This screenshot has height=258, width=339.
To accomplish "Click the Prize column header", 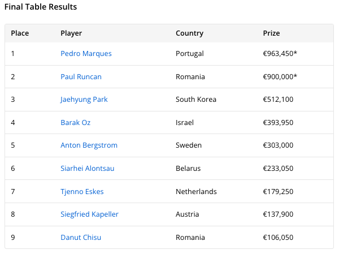I will pos(271,33).
